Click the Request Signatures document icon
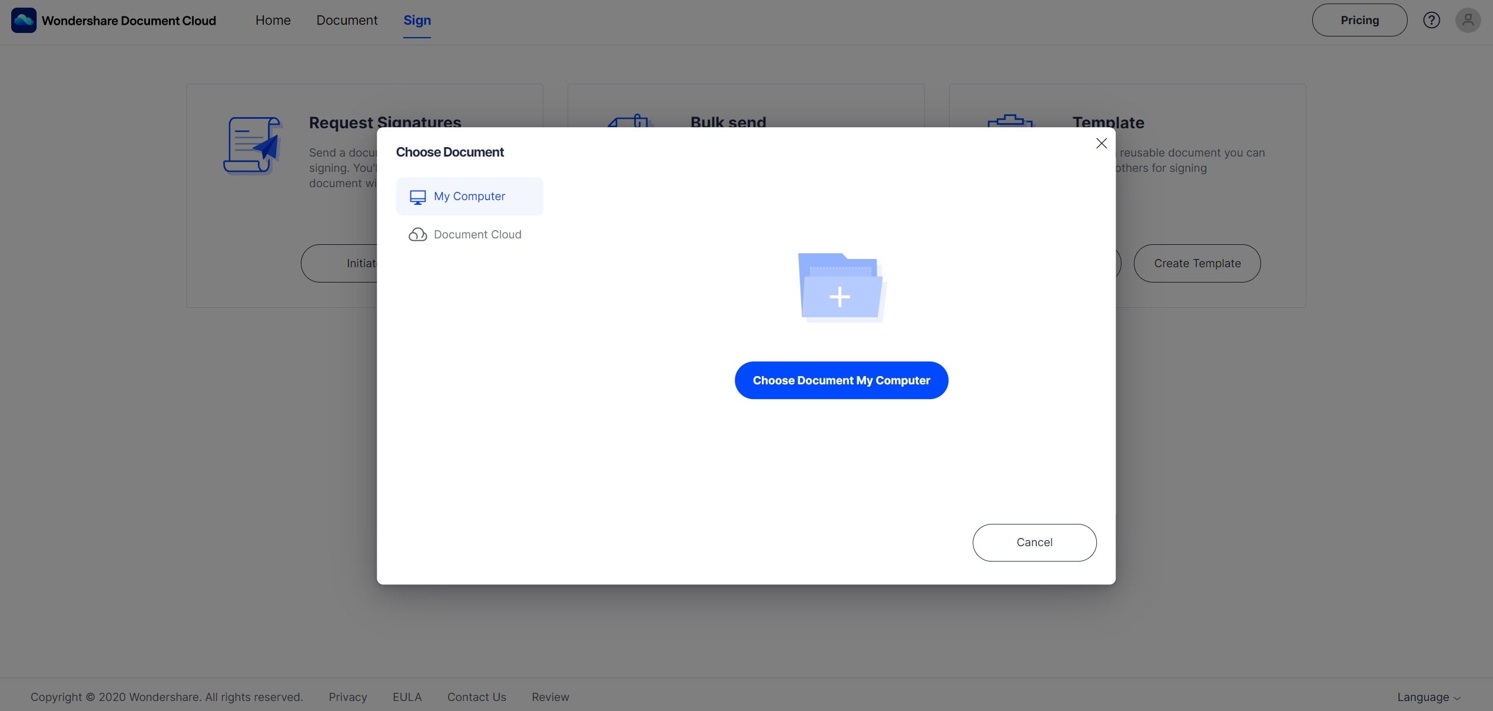 pos(251,145)
